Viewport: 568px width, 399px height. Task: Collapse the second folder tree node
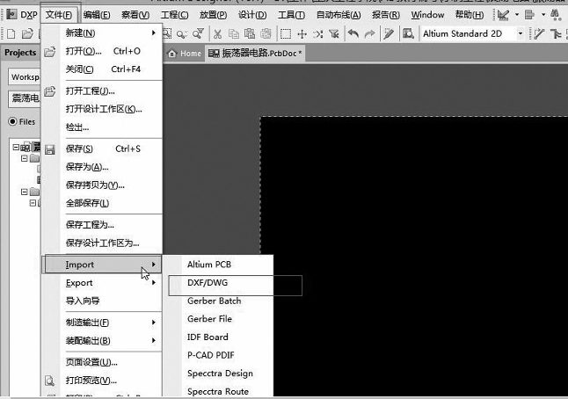pyautogui.click(x=25, y=192)
